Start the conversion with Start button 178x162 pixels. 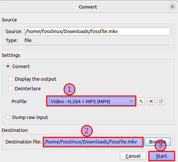coord(162,156)
